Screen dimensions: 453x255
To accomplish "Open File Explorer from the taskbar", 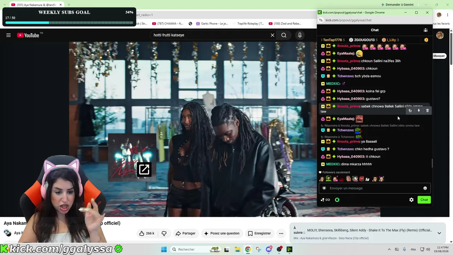I will tap(237, 249).
